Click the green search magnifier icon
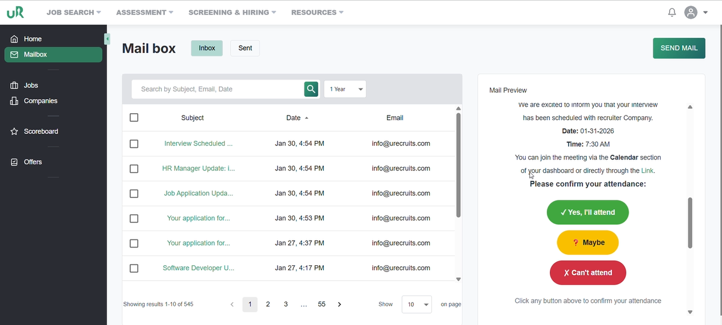This screenshot has width=722, height=325. (x=310, y=89)
